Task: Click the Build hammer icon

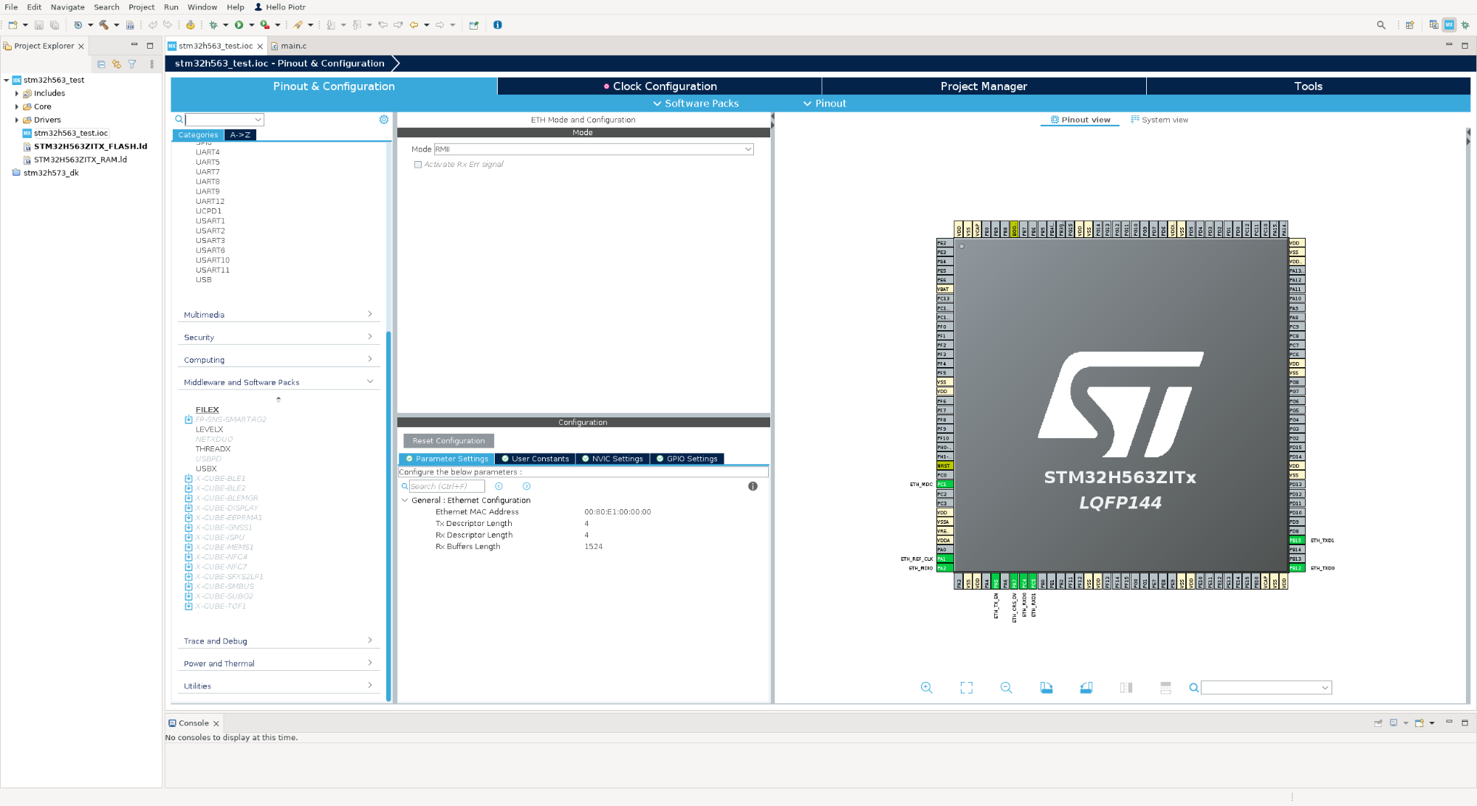Action: click(104, 25)
